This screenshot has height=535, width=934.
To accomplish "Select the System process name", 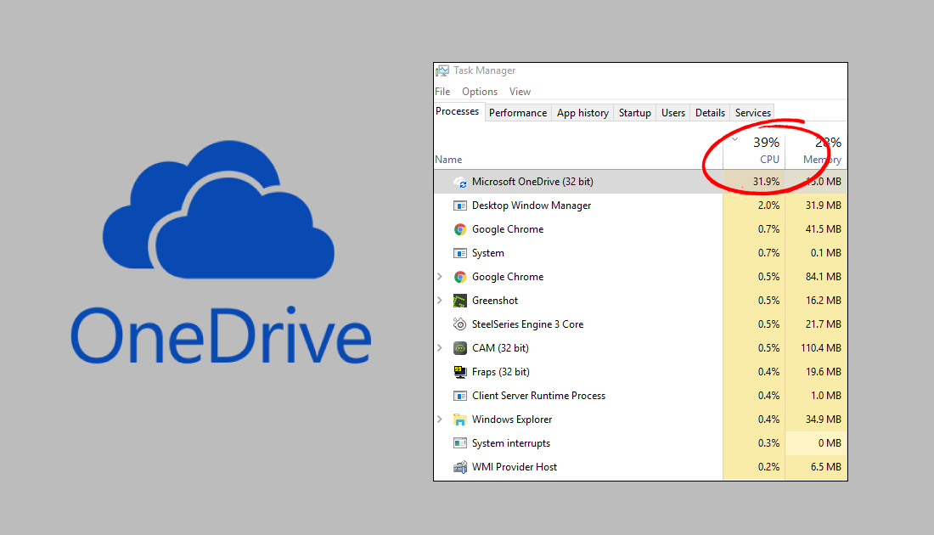I will point(488,253).
